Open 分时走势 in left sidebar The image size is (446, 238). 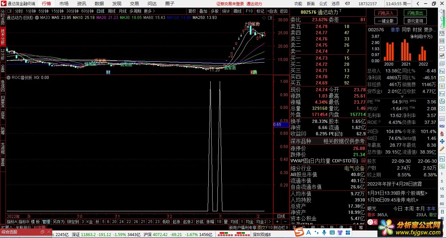coord(3,17)
